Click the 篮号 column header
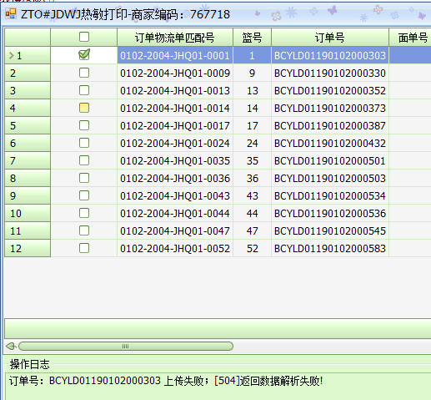The height and width of the screenshot is (400, 431). tap(252, 38)
